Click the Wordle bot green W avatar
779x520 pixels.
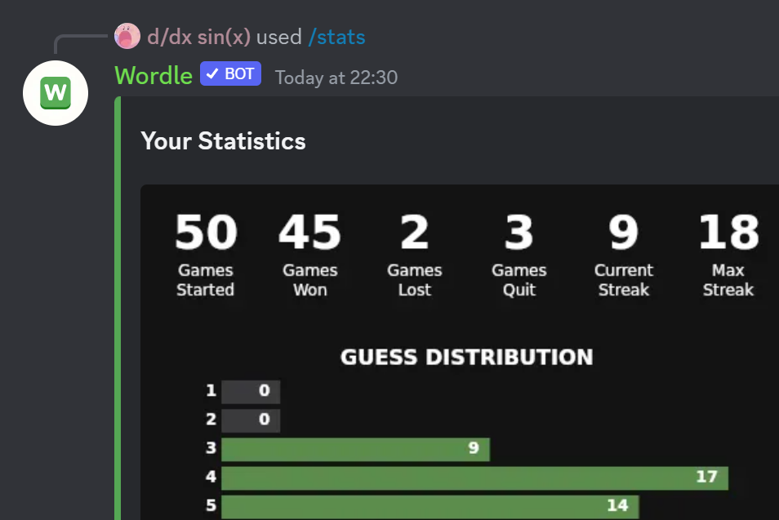pyautogui.click(x=56, y=93)
